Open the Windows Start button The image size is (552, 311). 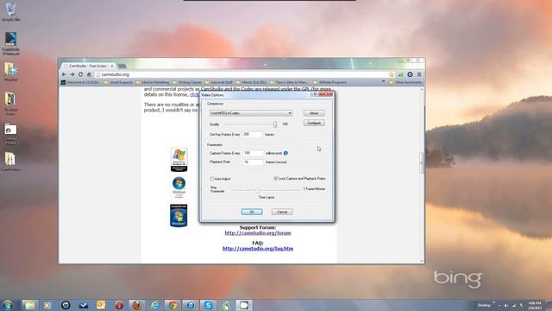[7, 305]
